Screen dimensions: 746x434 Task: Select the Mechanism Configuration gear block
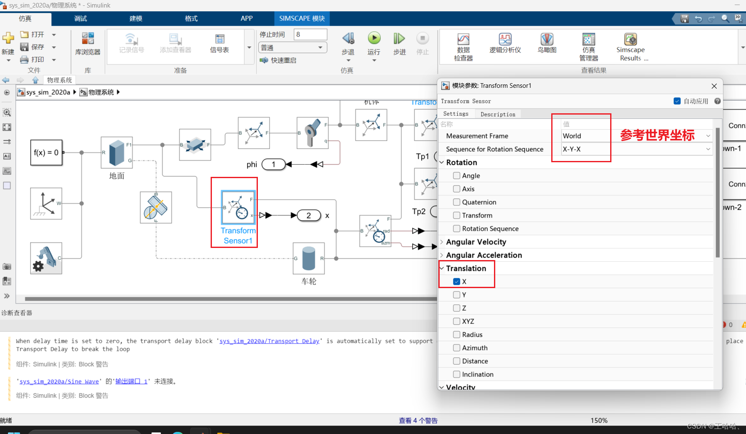46,258
